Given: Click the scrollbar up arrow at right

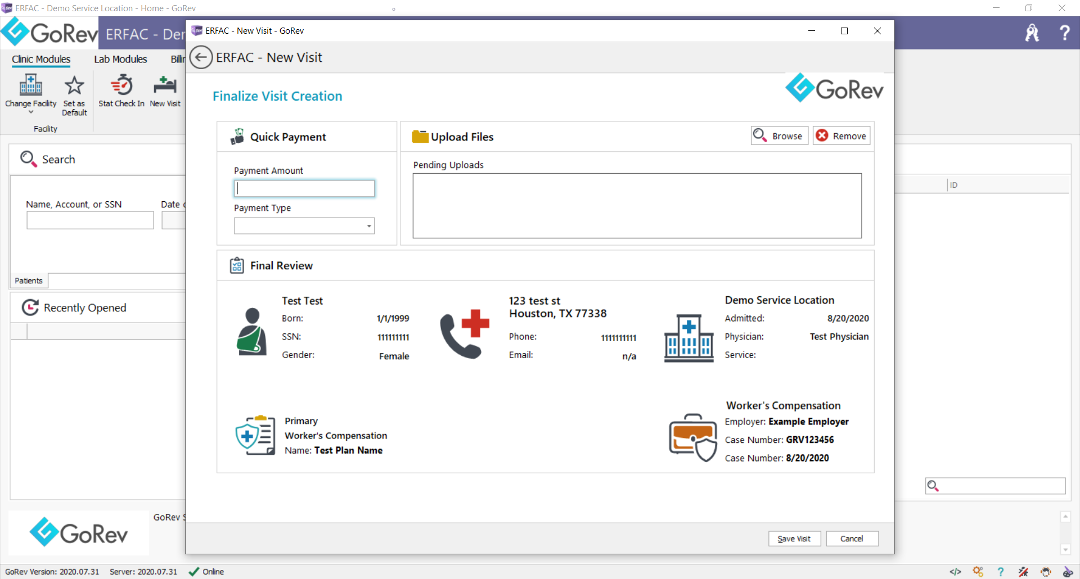Looking at the screenshot, I should (1065, 517).
